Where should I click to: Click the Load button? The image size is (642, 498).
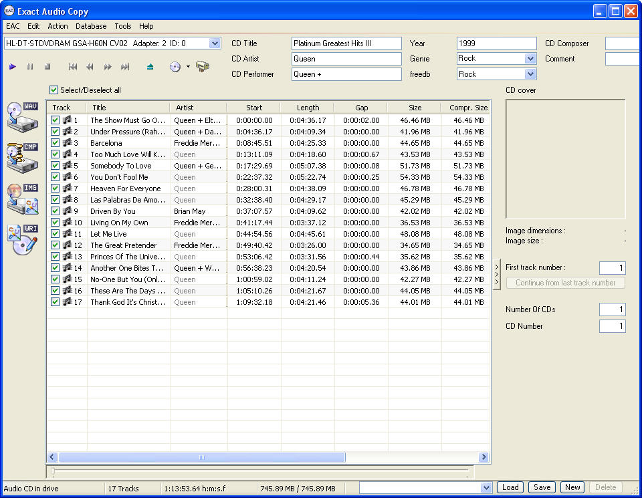coord(510,487)
